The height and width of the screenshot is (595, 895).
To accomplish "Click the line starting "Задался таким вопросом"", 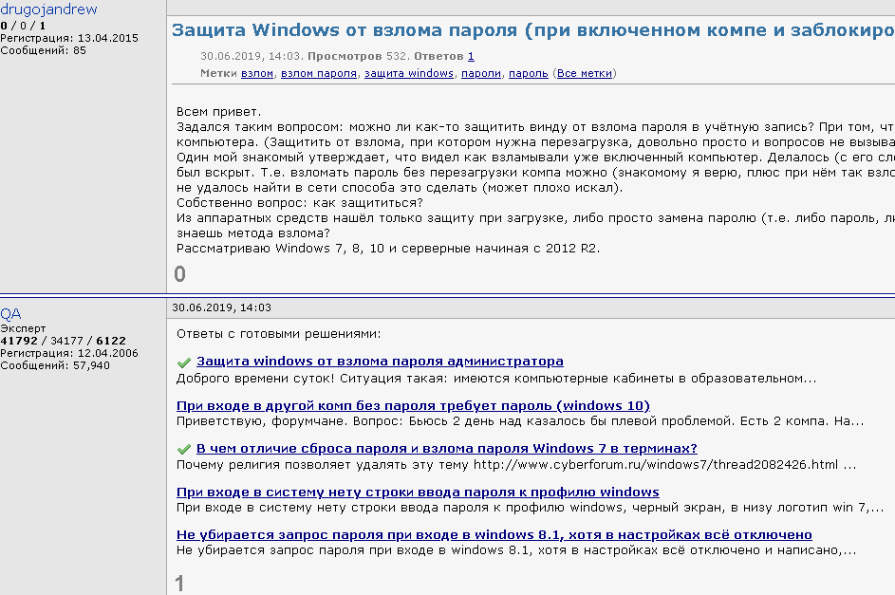I will pos(535,127).
